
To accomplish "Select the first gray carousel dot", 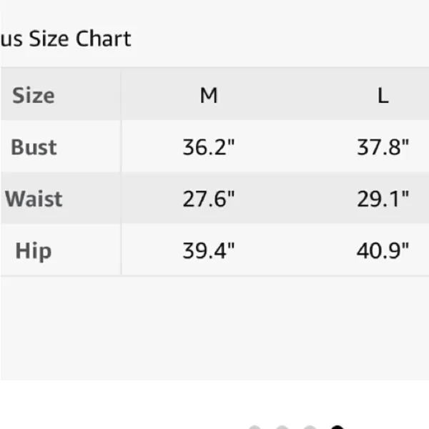I will [x=255, y=428].
